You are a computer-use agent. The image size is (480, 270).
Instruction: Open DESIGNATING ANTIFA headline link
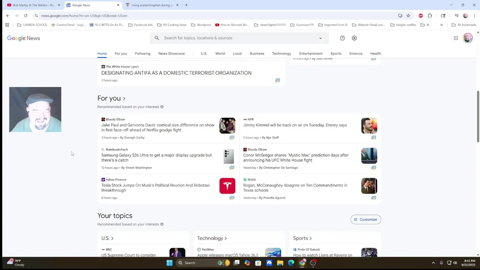click(x=176, y=73)
